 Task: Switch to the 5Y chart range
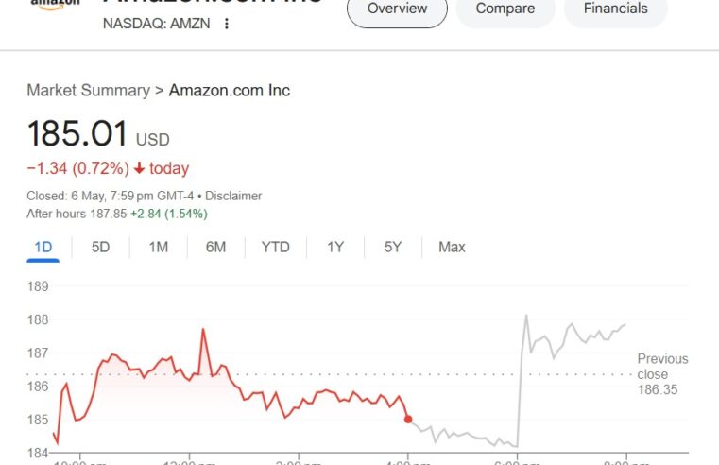coord(392,248)
